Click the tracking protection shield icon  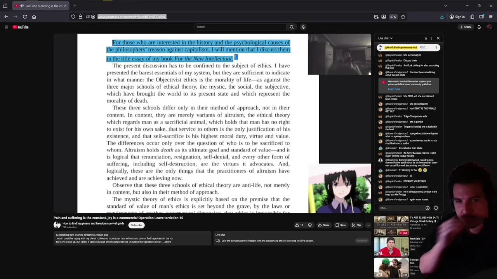click(x=73, y=17)
